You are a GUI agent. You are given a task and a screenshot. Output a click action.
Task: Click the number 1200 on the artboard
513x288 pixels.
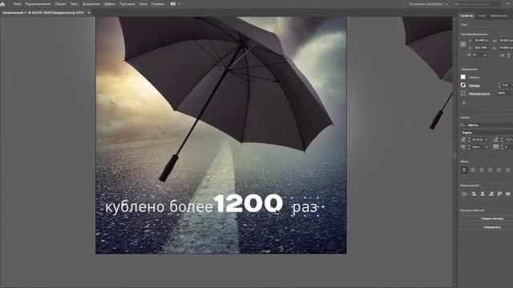(x=248, y=203)
